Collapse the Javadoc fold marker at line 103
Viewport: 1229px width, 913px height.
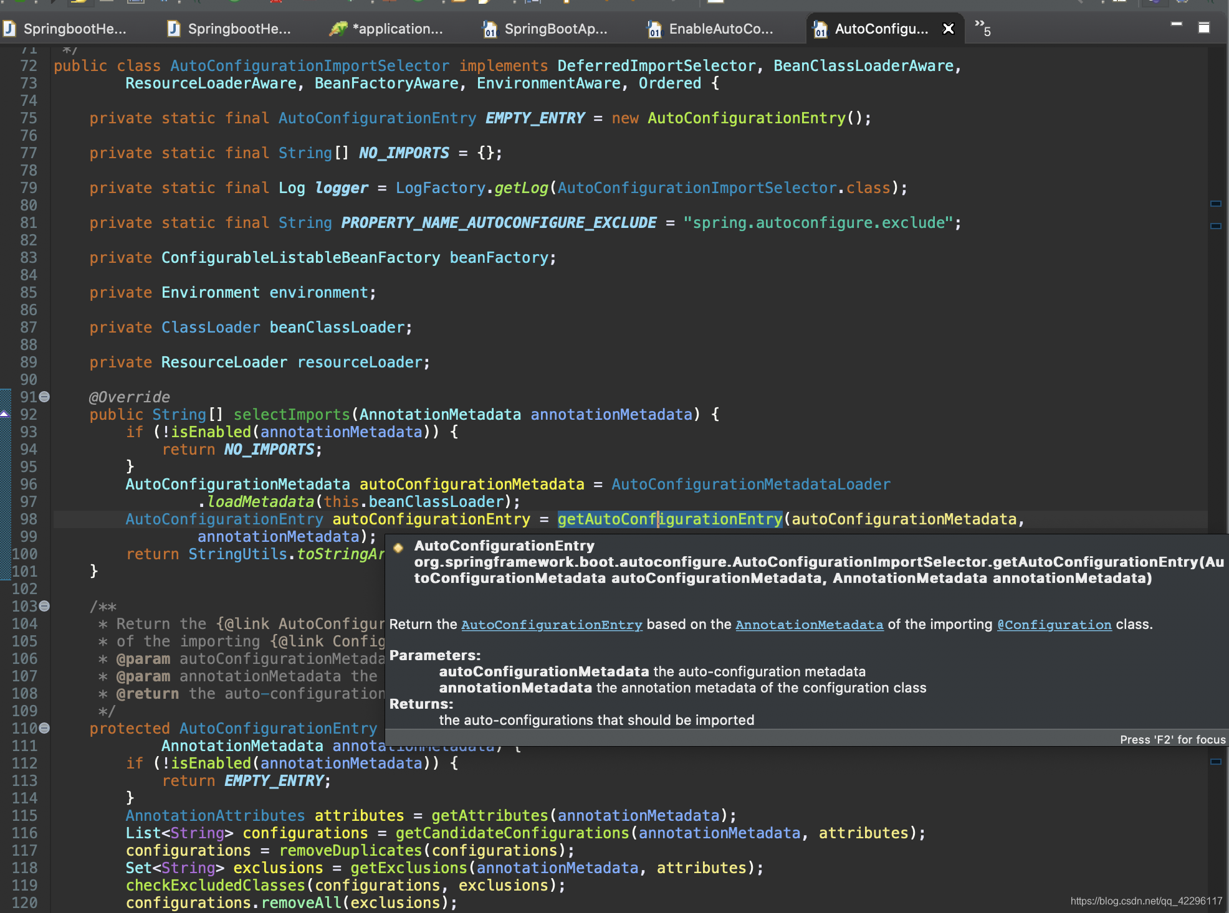pos(44,606)
